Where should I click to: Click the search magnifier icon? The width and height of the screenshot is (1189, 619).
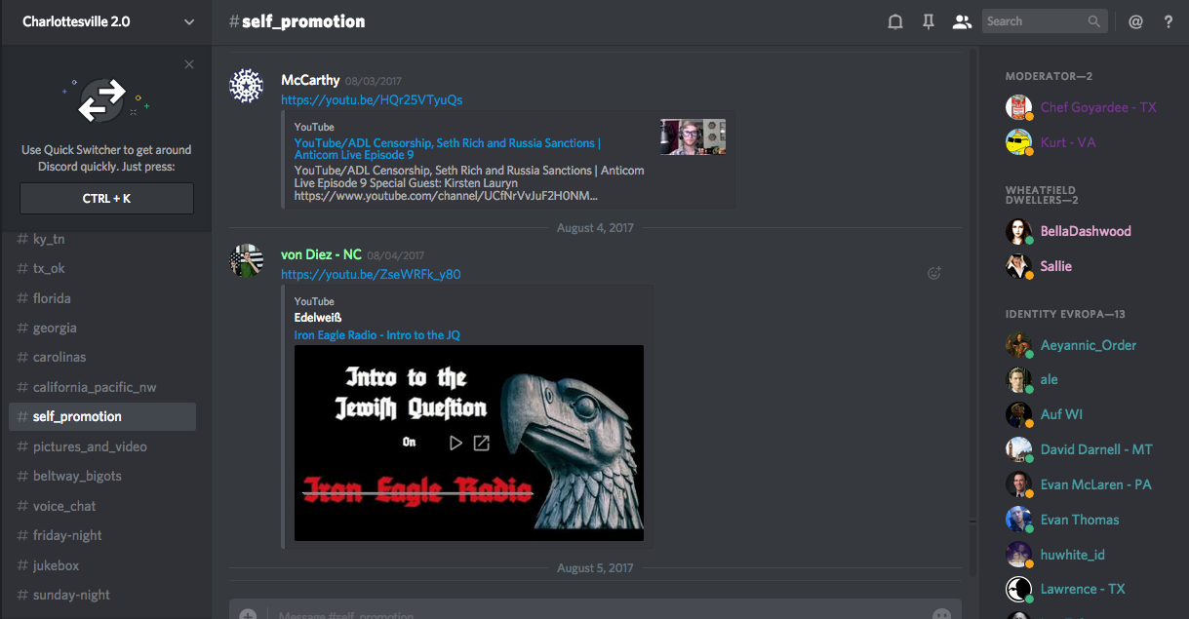1094,21
